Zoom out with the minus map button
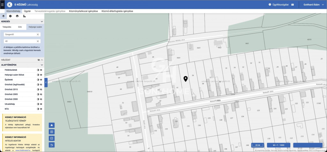 52,138
